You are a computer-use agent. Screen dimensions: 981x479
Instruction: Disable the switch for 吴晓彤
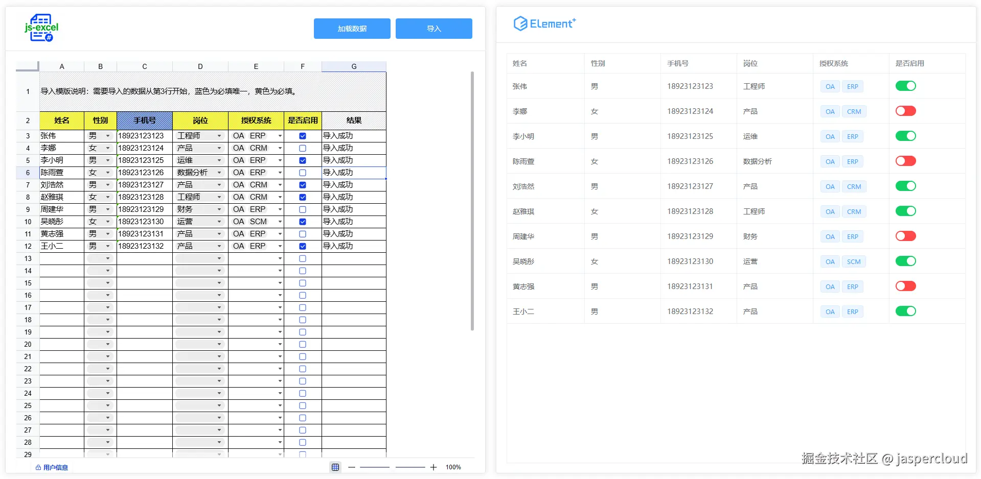point(905,261)
